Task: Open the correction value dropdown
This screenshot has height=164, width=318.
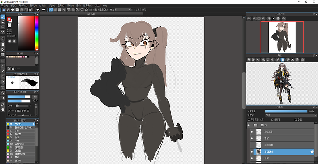Action: point(123,10)
